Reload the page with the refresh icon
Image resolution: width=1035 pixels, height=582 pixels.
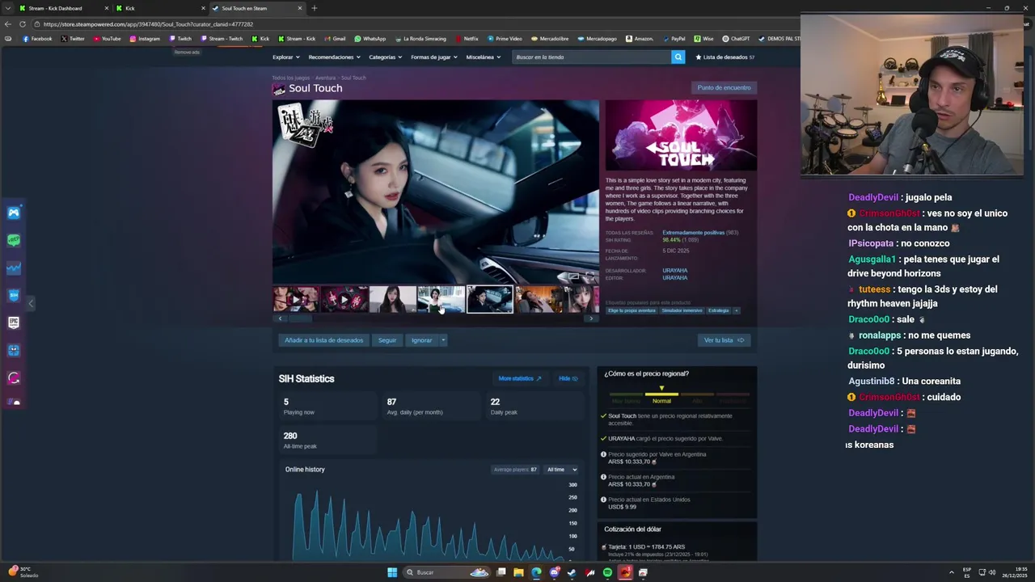coord(23,24)
